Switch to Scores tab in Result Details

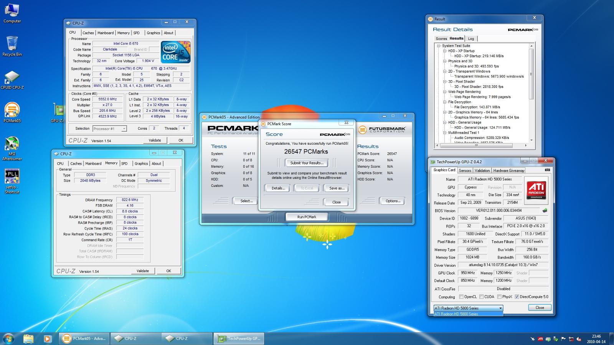click(441, 39)
